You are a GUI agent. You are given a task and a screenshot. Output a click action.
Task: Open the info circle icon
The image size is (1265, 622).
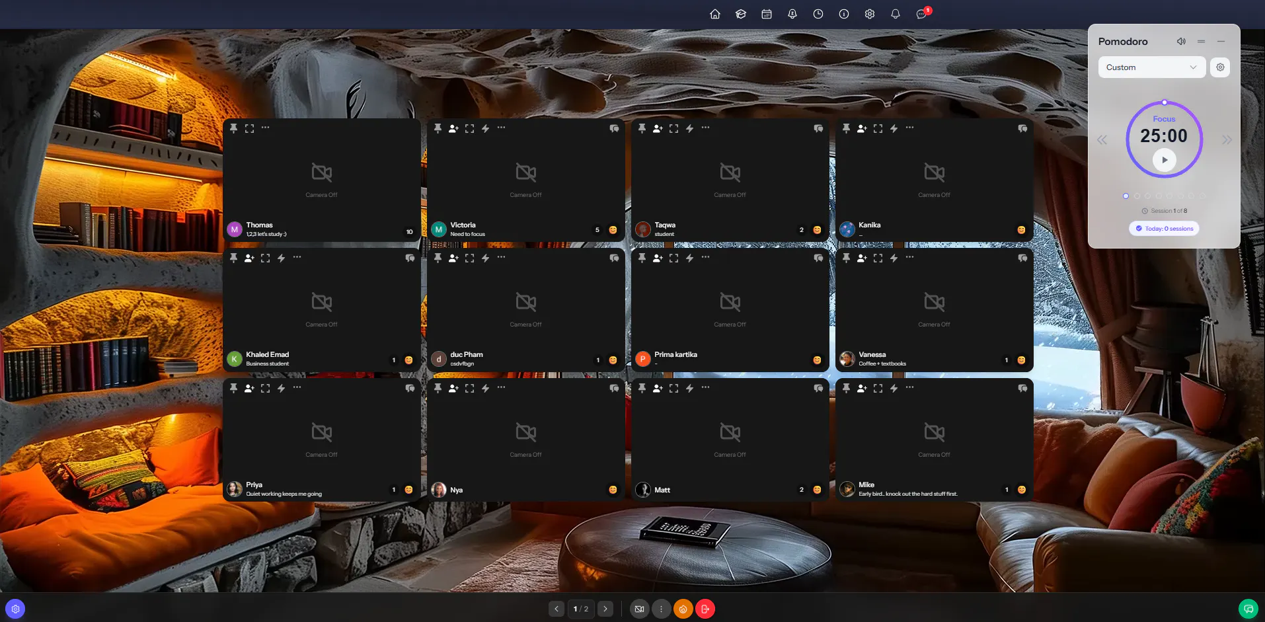point(843,14)
